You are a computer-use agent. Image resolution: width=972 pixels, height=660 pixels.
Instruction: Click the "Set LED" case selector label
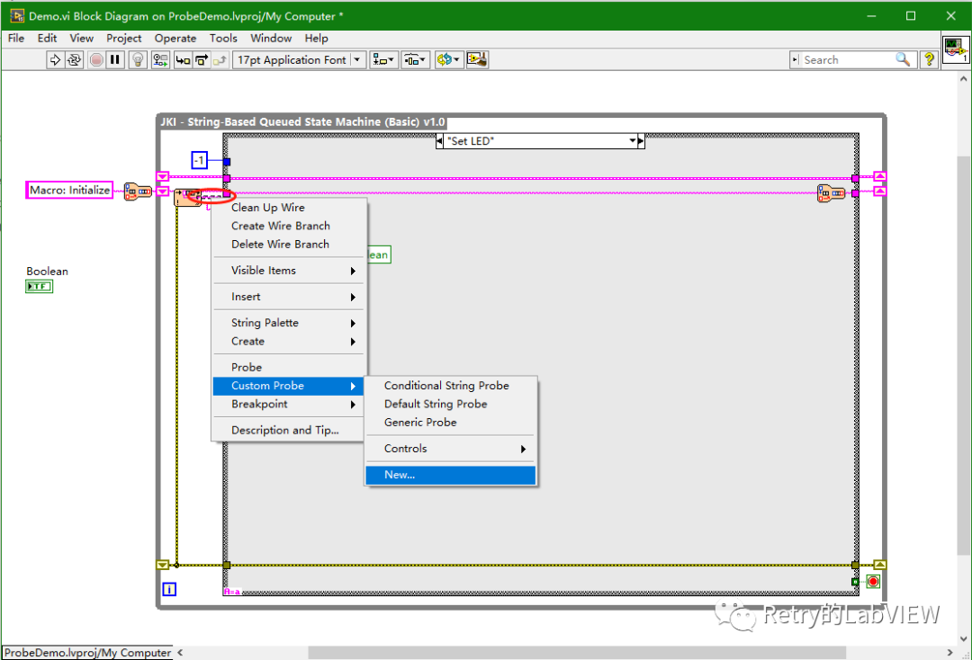[x=471, y=141]
